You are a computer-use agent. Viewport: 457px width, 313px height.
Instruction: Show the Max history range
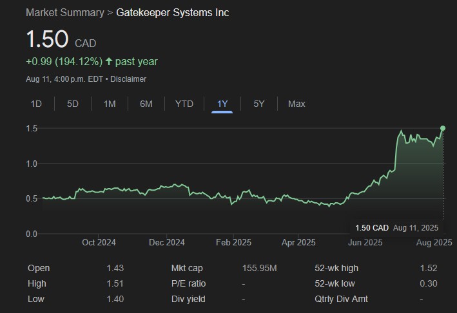[297, 104]
